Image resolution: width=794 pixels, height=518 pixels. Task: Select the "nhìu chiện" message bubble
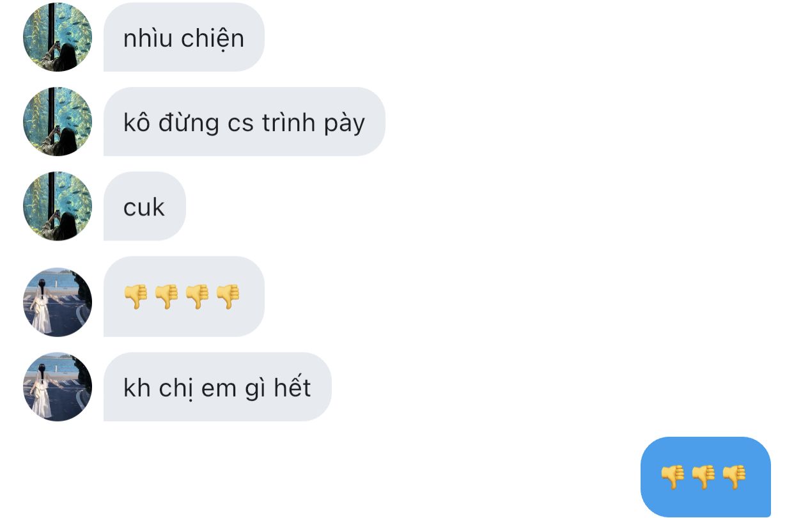pos(184,37)
